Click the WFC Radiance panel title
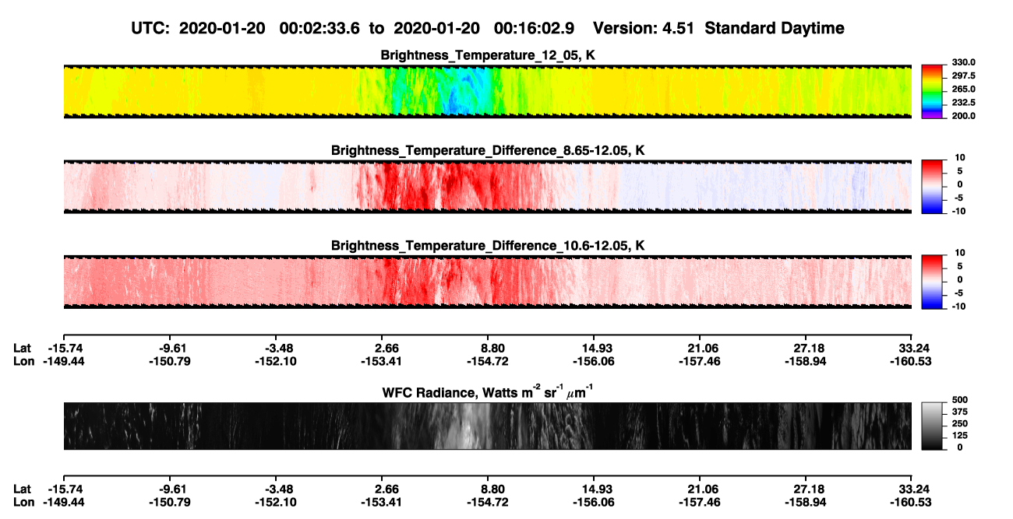The height and width of the screenshot is (519, 1013). pos(488,392)
